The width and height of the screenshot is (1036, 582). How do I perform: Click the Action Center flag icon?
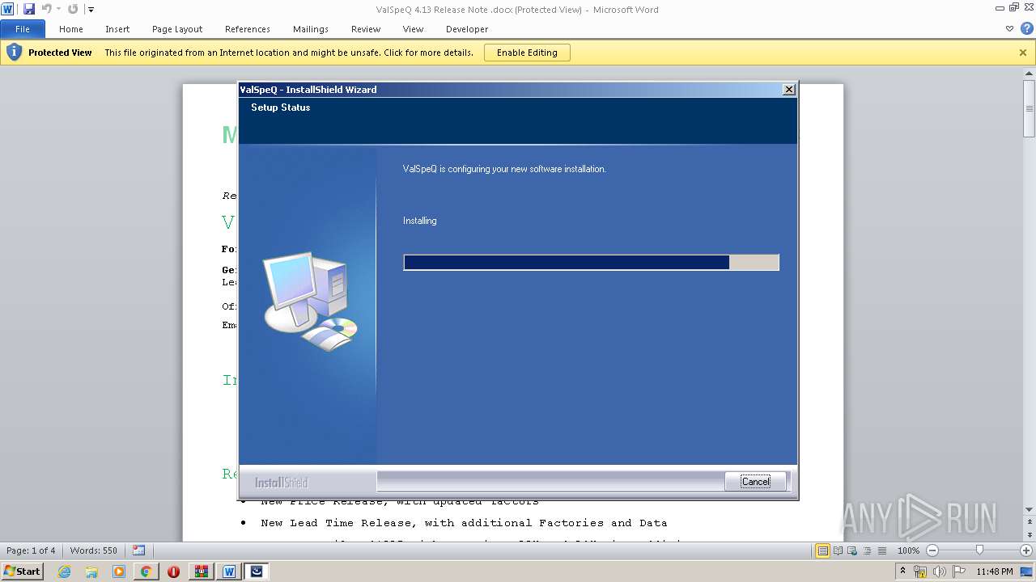pos(958,571)
